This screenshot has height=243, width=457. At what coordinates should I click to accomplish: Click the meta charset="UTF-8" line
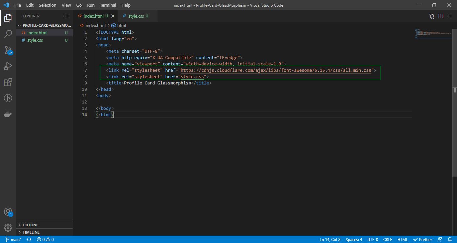pos(134,51)
